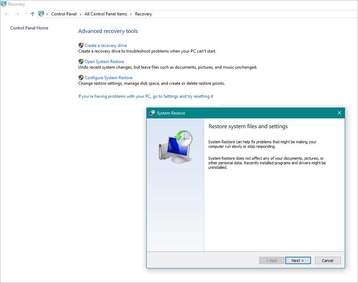The width and height of the screenshot is (358, 283).
Task: Go back using the Back arrow
Action: [x=7, y=14]
